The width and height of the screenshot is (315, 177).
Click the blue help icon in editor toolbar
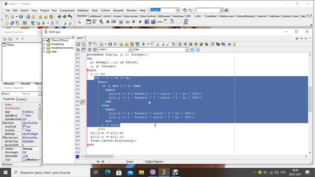coord(229,44)
